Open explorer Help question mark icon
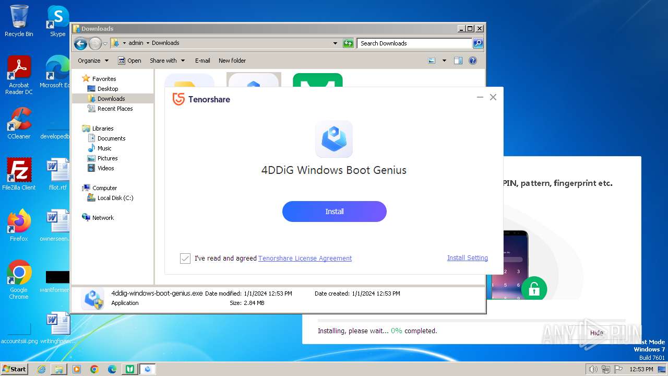The image size is (668, 376). pyautogui.click(x=473, y=61)
